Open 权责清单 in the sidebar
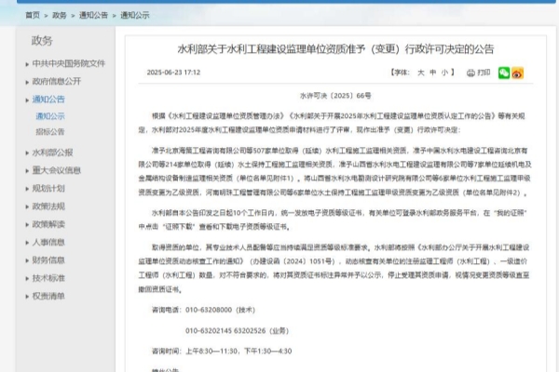 (48, 296)
